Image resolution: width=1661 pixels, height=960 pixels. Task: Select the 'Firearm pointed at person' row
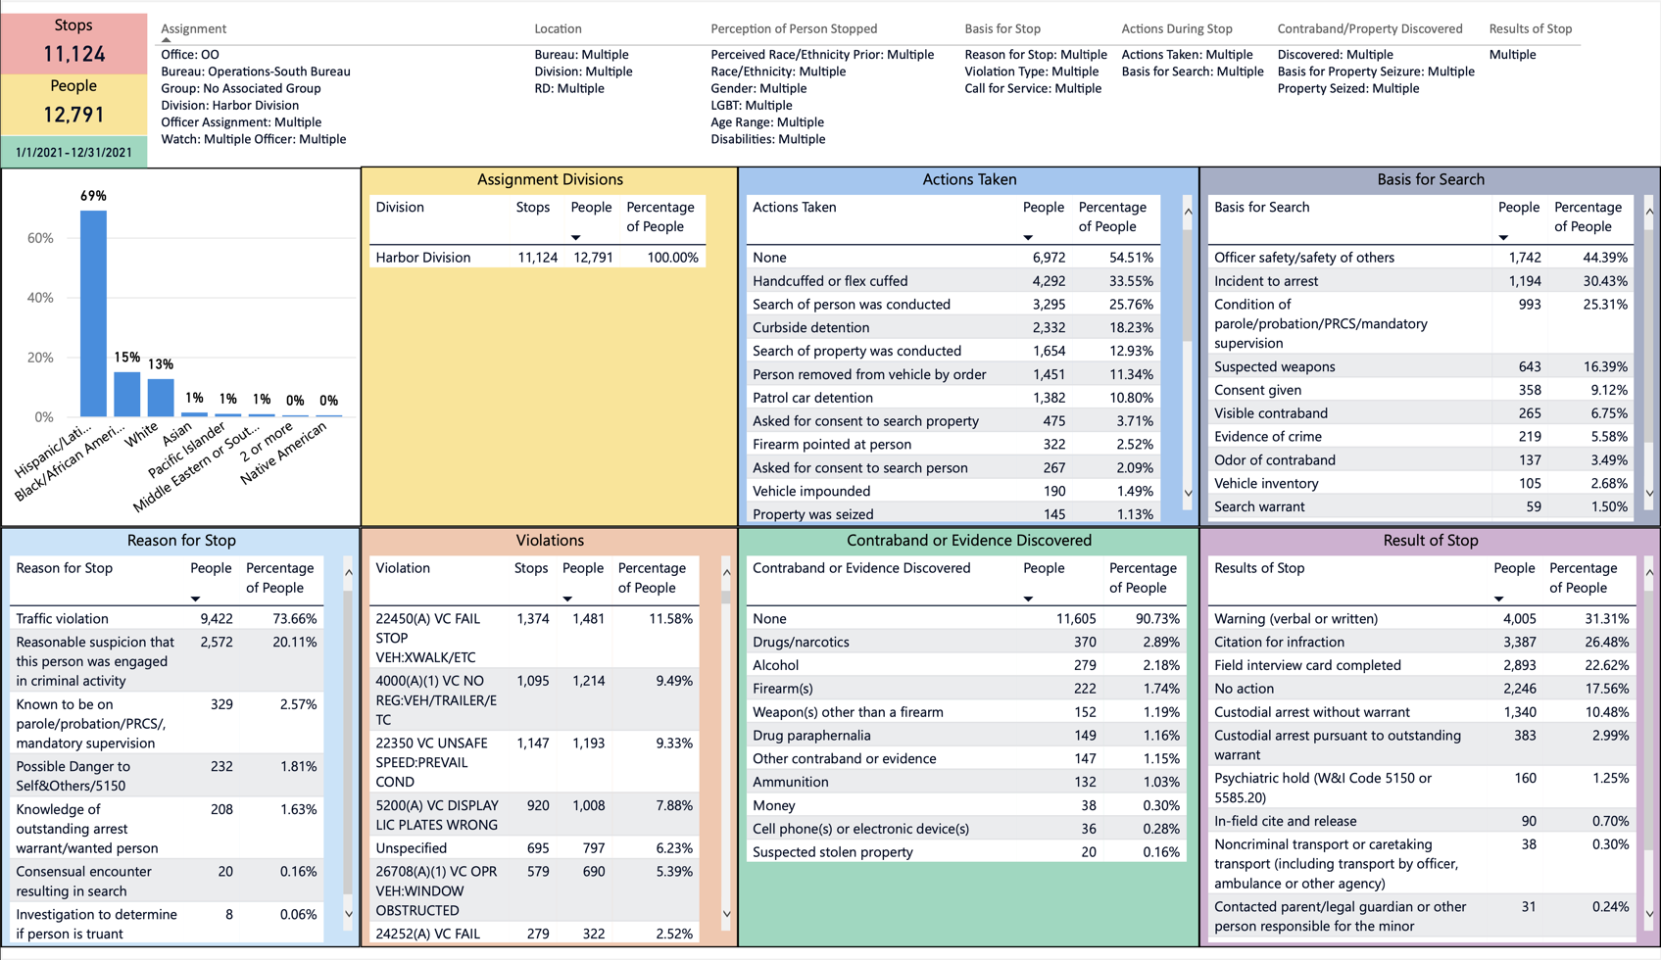(953, 445)
